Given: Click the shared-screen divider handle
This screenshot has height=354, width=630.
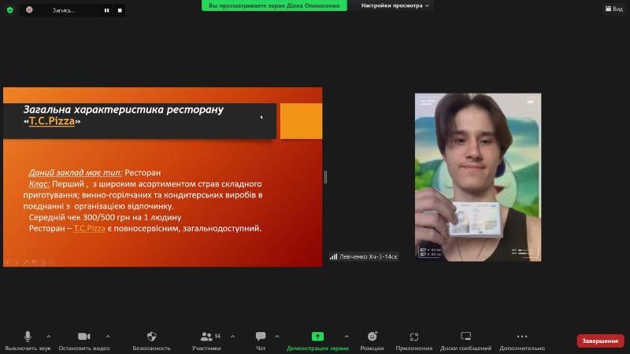Looking at the screenshot, I should (x=325, y=177).
